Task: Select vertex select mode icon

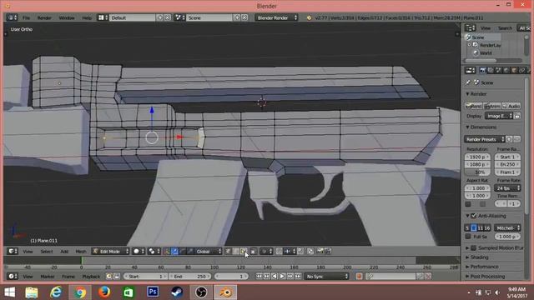Action: pos(228,252)
